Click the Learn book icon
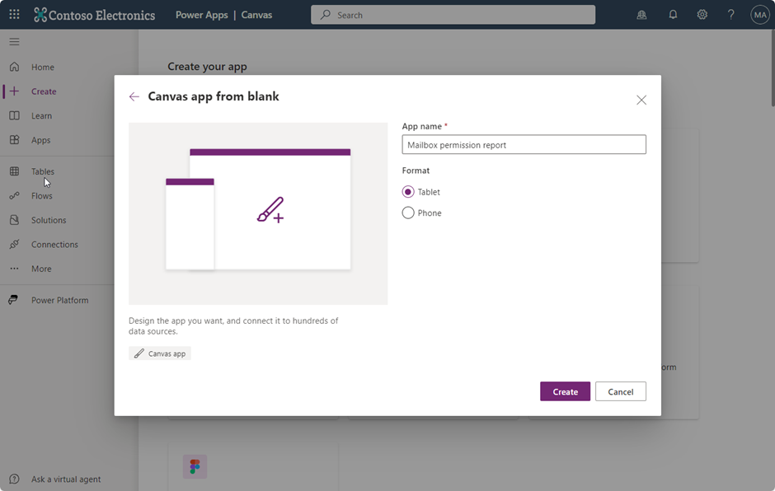The width and height of the screenshot is (775, 491). click(x=14, y=115)
